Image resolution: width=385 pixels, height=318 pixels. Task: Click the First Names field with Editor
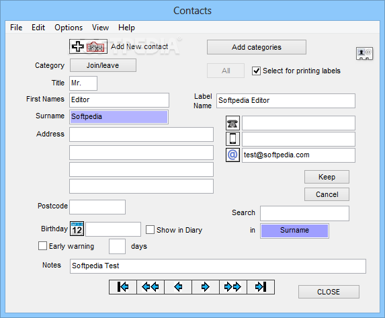tap(119, 100)
